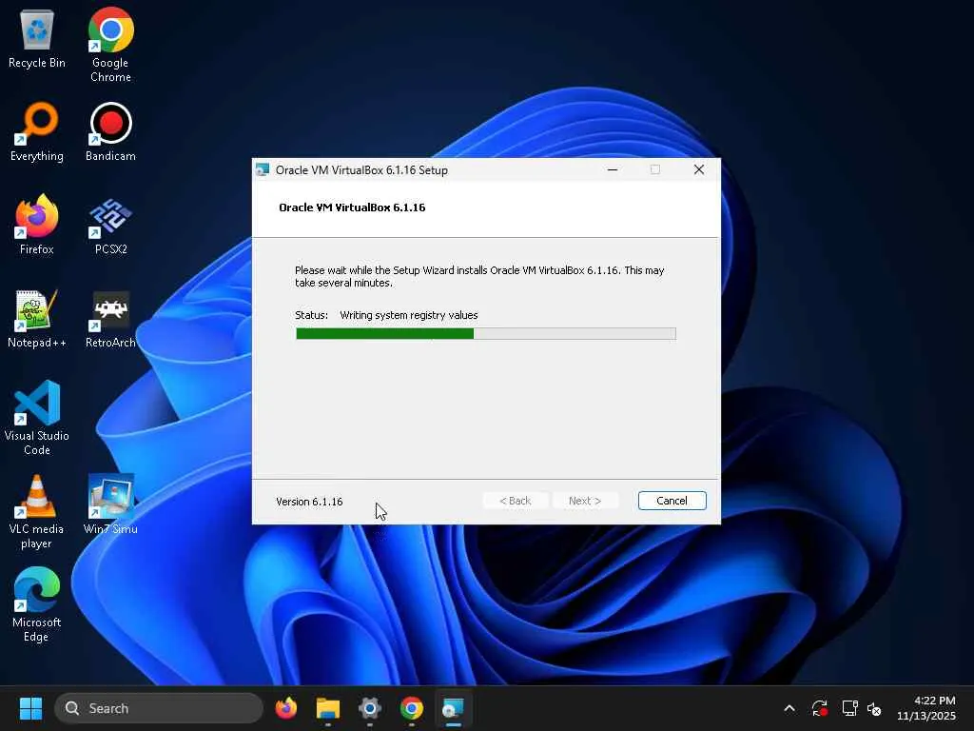This screenshot has width=974, height=731.
Task: Cancel the VirtualBox installation
Action: pyautogui.click(x=672, y=501)
